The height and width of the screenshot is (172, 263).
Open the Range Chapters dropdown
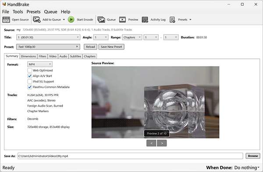(132, 37)
